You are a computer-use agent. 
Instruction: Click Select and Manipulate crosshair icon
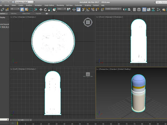point(74,9)
